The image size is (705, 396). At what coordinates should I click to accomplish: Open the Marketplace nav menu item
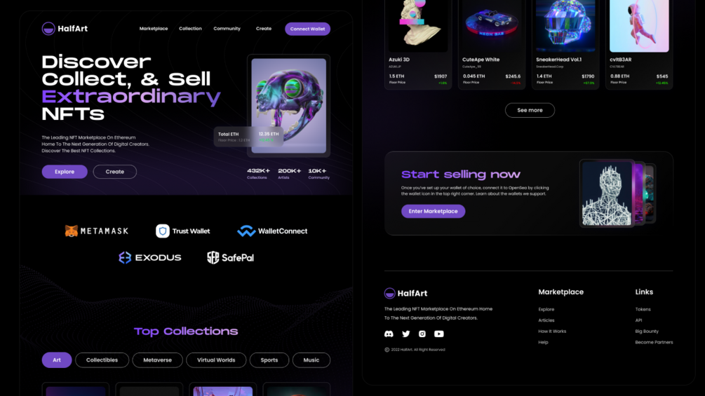154,29
